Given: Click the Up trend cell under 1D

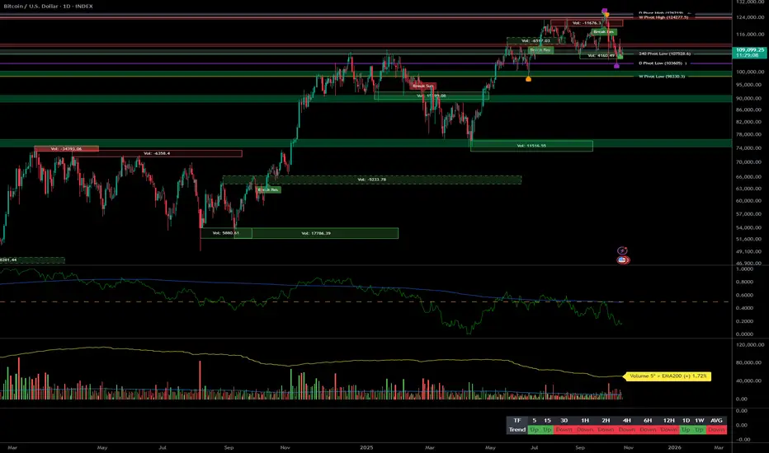Looking at the screenshot, I should pos(686,429).
